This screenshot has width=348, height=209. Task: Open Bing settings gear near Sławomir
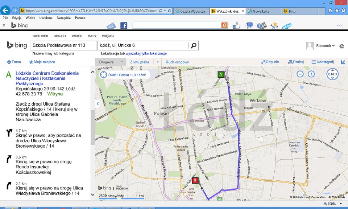pyautogui.click(x=341, y=46)
